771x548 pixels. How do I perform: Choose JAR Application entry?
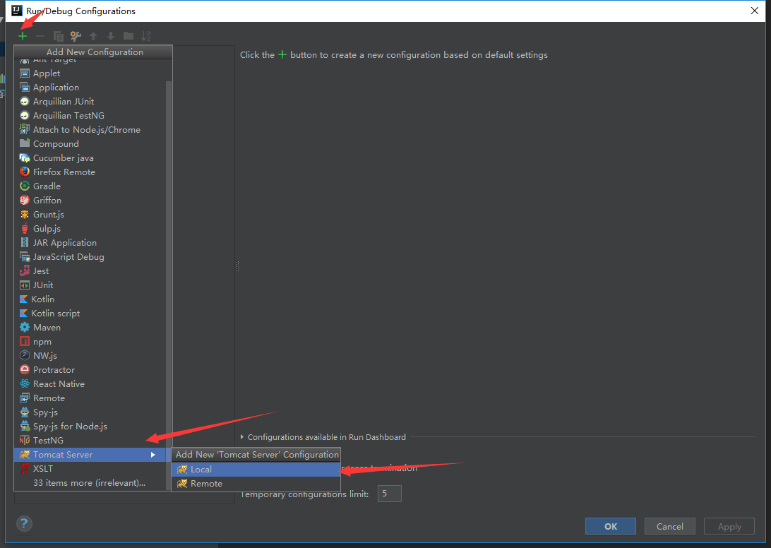(90, 242)
